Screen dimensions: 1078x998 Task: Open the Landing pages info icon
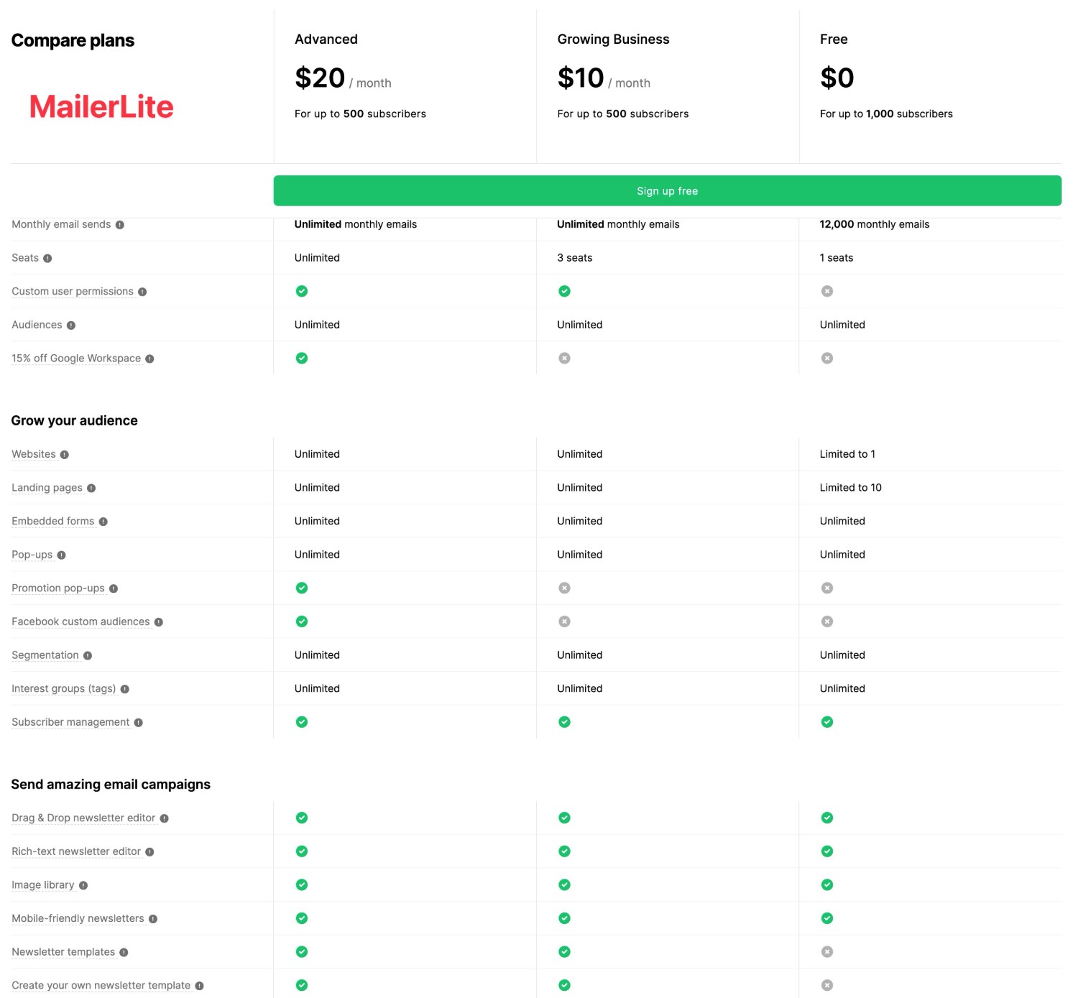click(91, 489)
